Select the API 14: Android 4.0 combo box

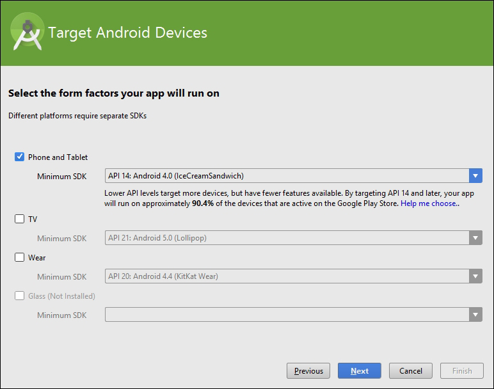(293, 176)
